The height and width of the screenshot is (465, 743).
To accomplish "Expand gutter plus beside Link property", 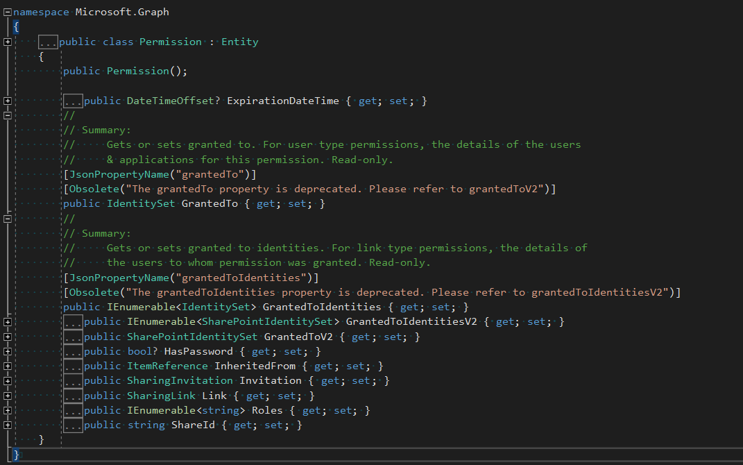I will point(8,396).
